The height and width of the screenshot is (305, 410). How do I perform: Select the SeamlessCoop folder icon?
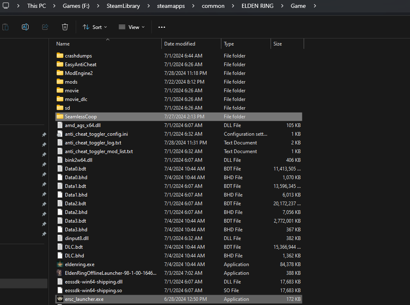[x=60, y=116]
